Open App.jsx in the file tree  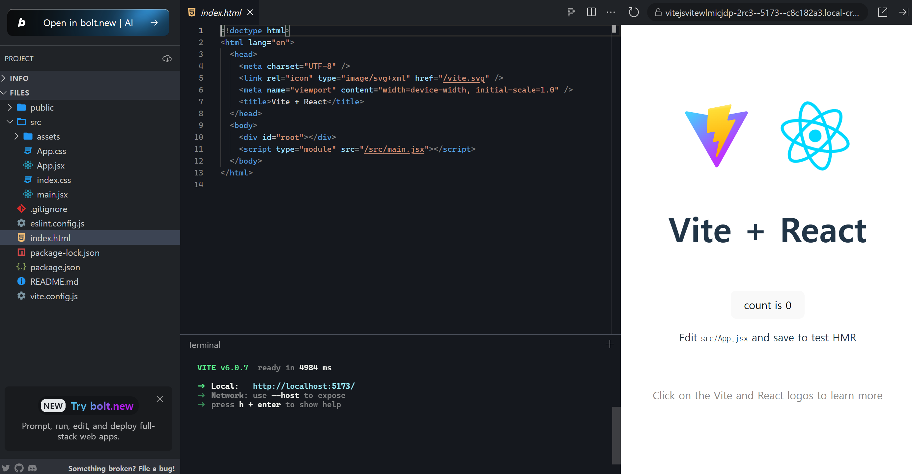click(x=51, y=166)
